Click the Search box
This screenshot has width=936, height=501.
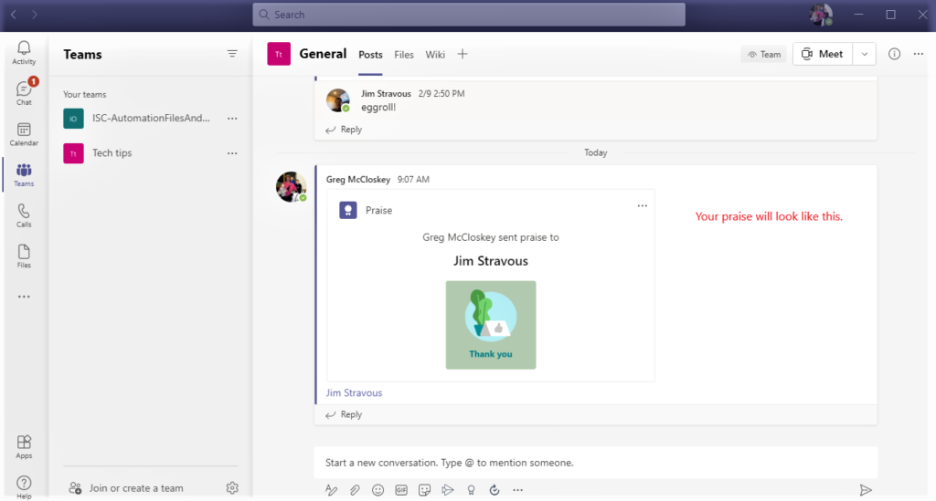[x=469, y=15]
